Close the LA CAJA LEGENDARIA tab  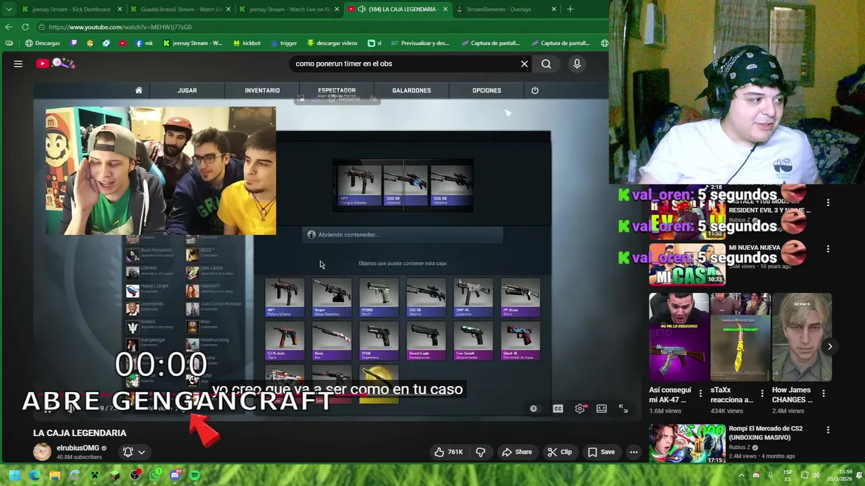[445, 9]
